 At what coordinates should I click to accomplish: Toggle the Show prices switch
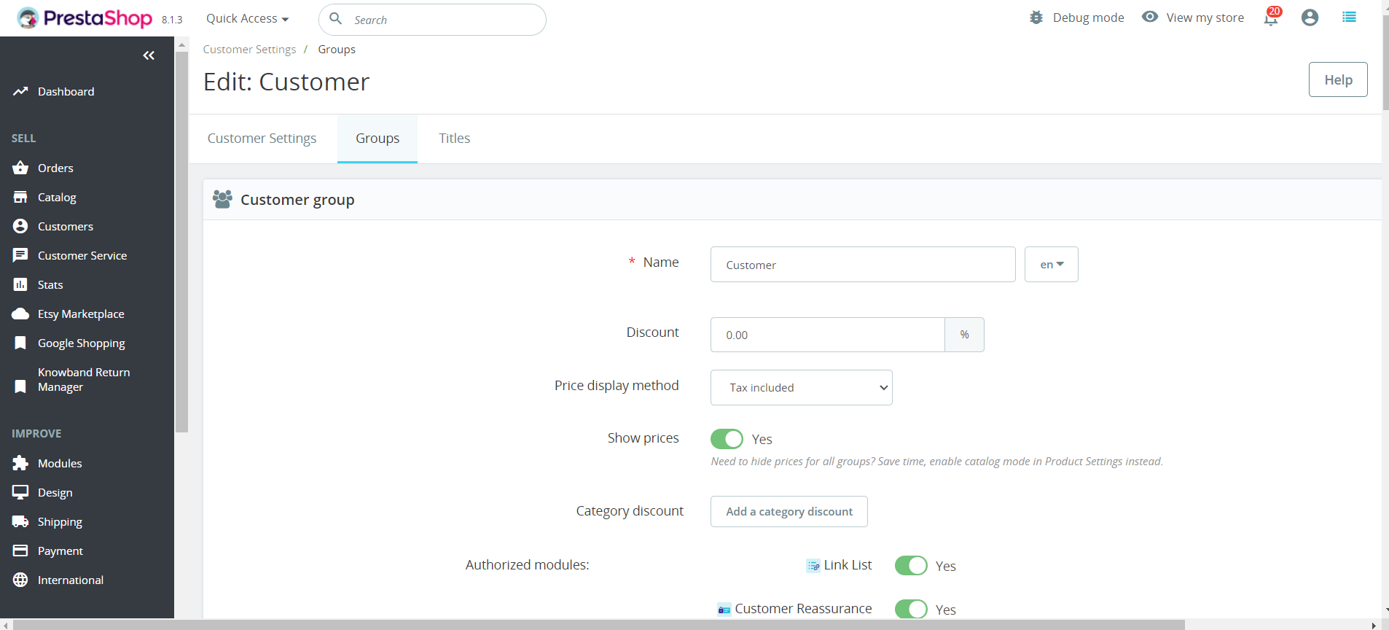[727, 439]
